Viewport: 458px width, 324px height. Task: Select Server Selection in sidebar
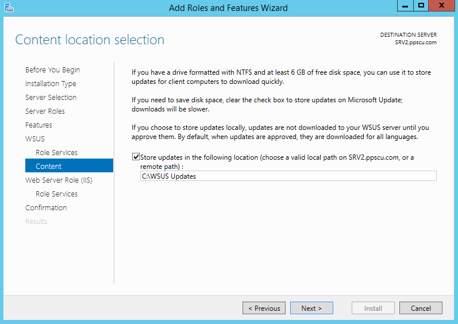click(x=51, y=98)
